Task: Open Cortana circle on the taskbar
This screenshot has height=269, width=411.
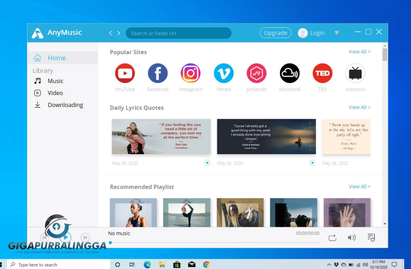Action: pos(117,265)
